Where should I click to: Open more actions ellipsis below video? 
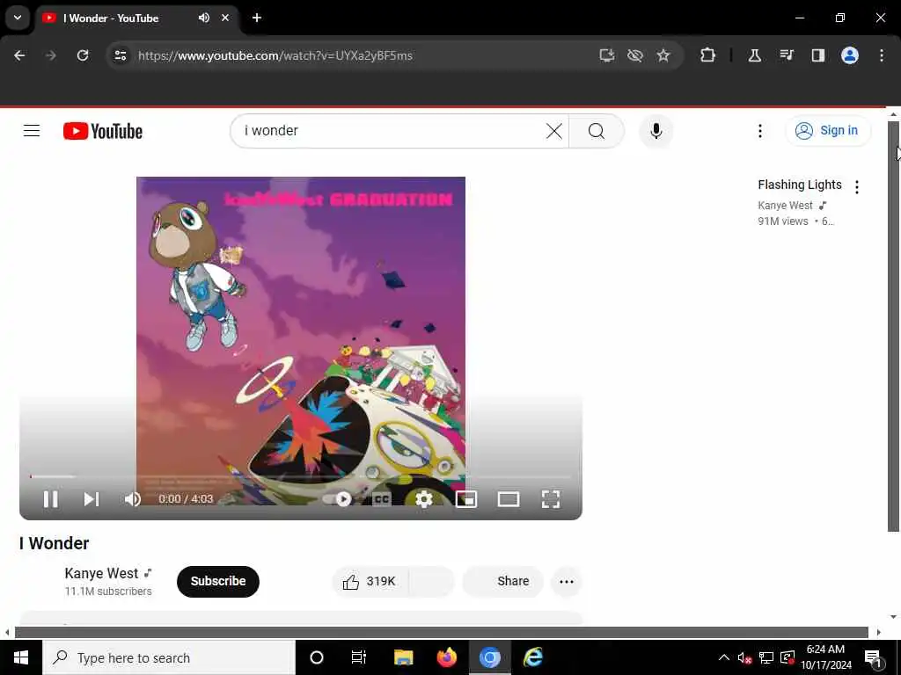click(566, 582)
